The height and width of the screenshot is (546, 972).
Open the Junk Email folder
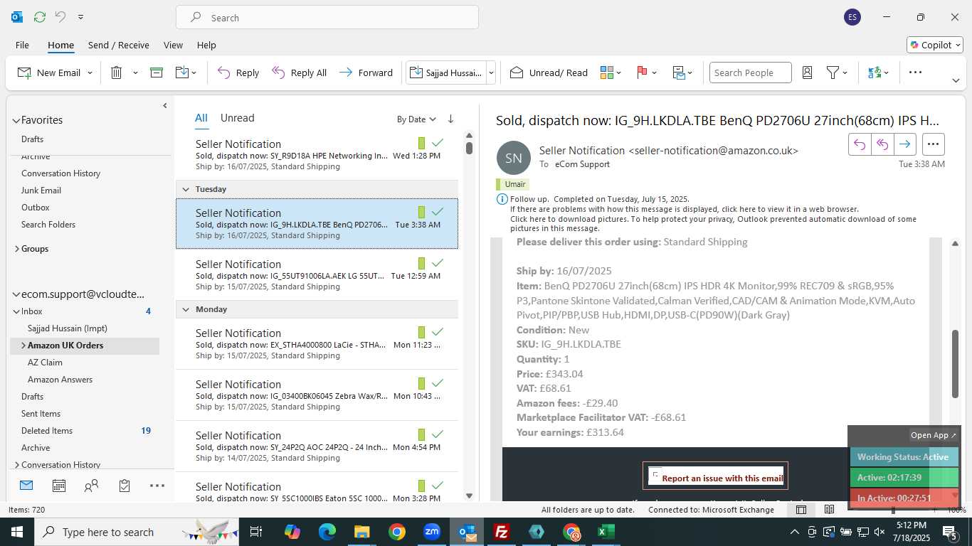coord(41,191)
